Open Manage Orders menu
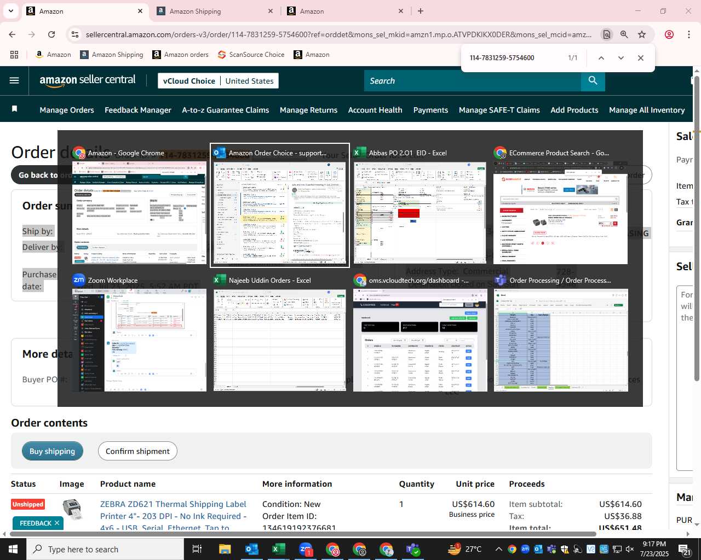 coord(67,110)
